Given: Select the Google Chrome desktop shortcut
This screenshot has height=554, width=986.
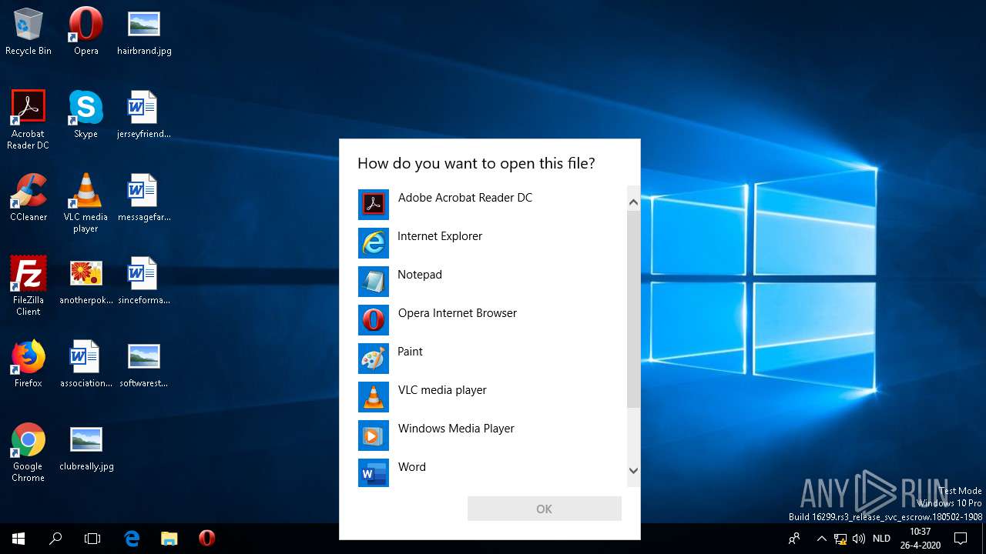Looking at the screenshot, I should coord(28,452).
